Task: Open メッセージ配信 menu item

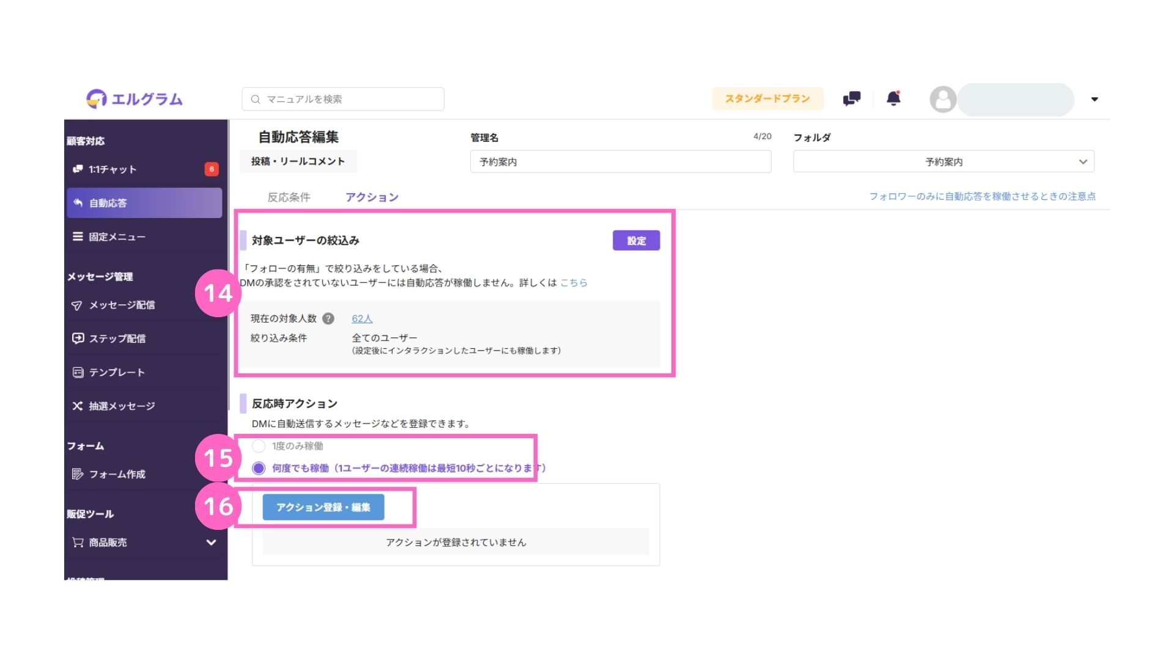Action: (x=144, y=305)
